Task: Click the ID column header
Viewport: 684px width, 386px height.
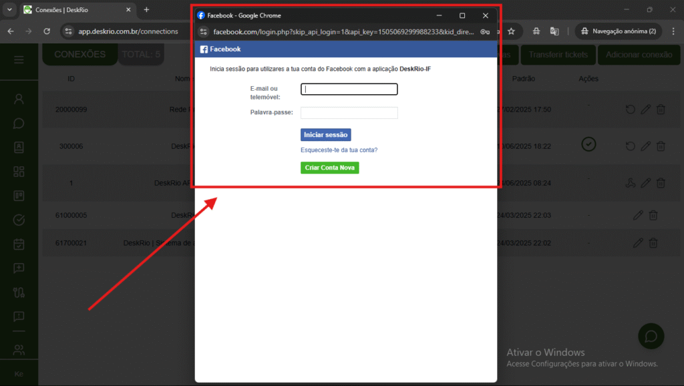Action: click(x=71, y=79)
